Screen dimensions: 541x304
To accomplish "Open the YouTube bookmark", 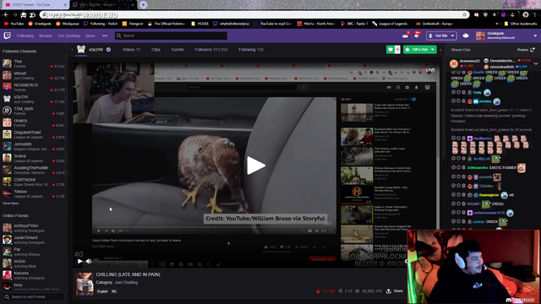I will pos(14,24).
